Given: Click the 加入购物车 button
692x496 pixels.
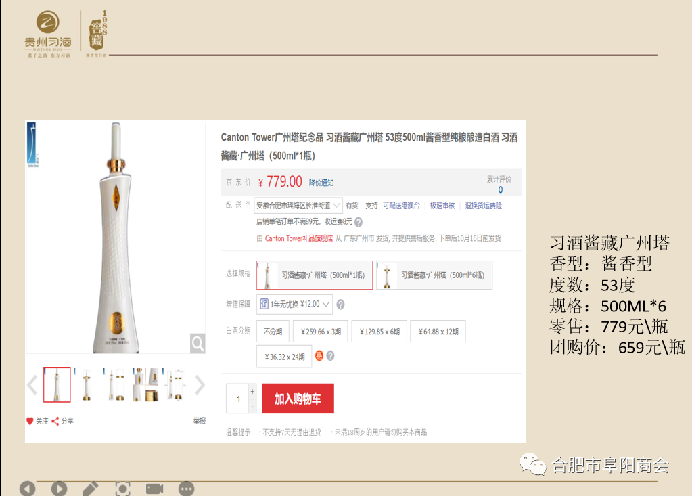Looking at the screenshot, I should coord(298,399).
